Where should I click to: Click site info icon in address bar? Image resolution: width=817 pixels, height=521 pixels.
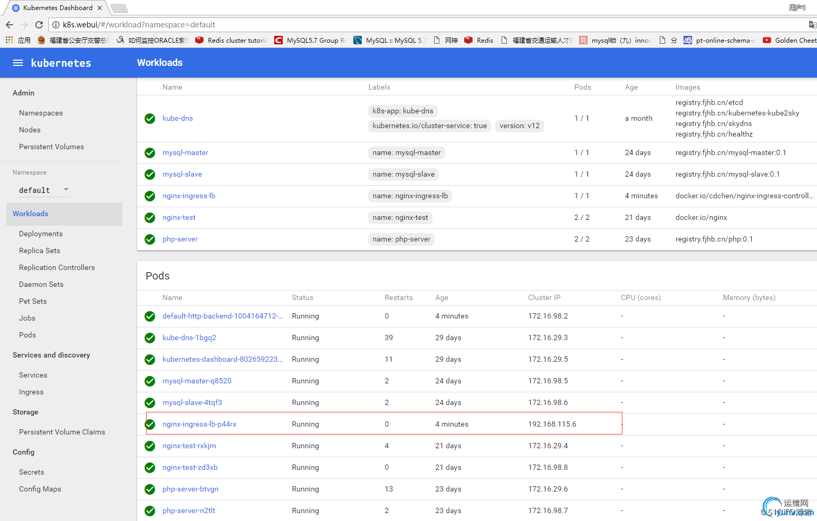(x=56, y=25)
